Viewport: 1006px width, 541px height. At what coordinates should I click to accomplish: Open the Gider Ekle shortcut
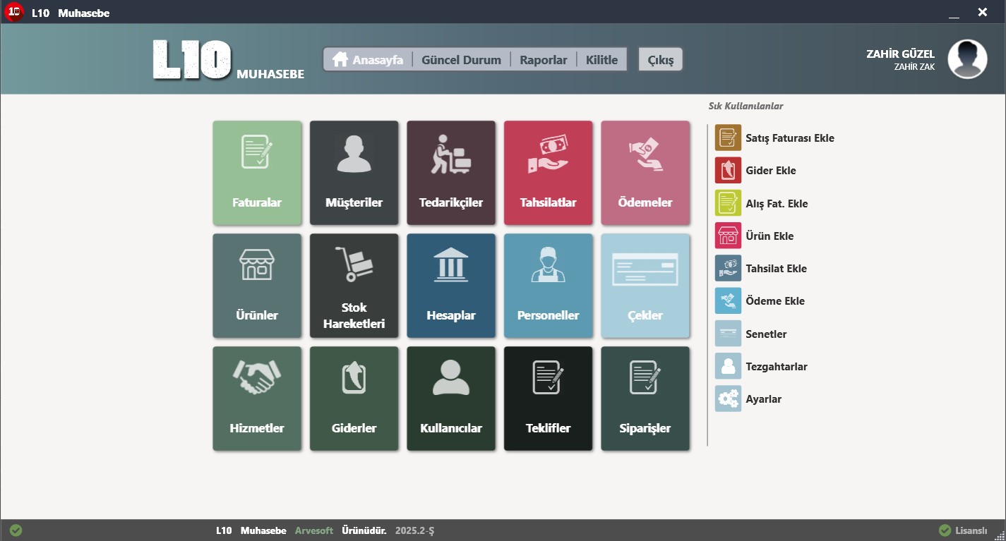click(770, 171)
